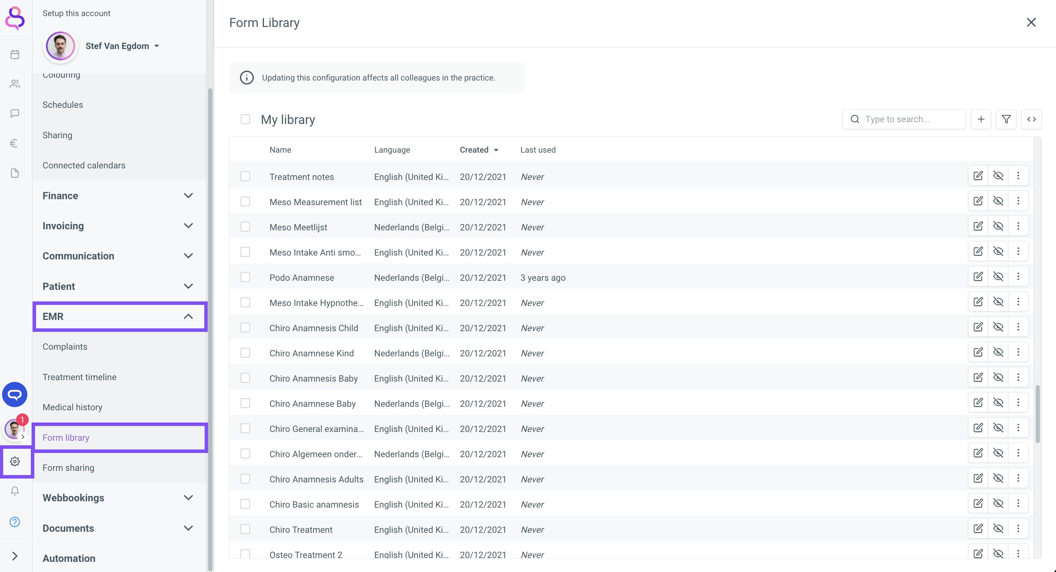This screenshot has height=572, width=1056.
Task: Open the three-dot menu for Podo Anamnese
Action: 1018,277
